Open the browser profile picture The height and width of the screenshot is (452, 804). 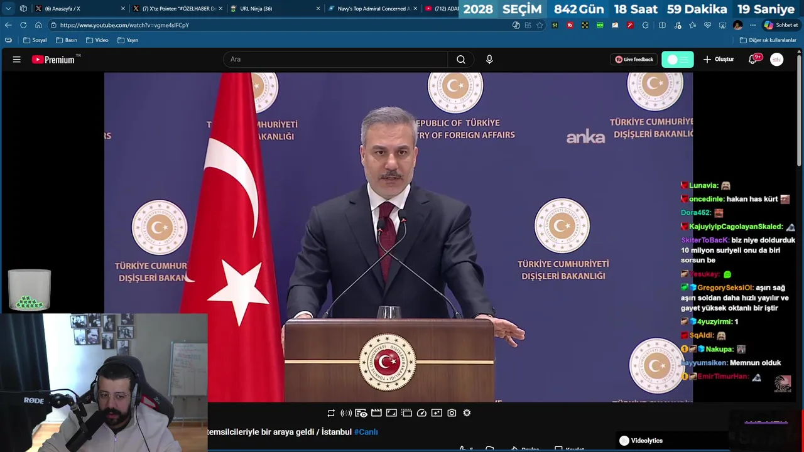(x=737, y=25)
